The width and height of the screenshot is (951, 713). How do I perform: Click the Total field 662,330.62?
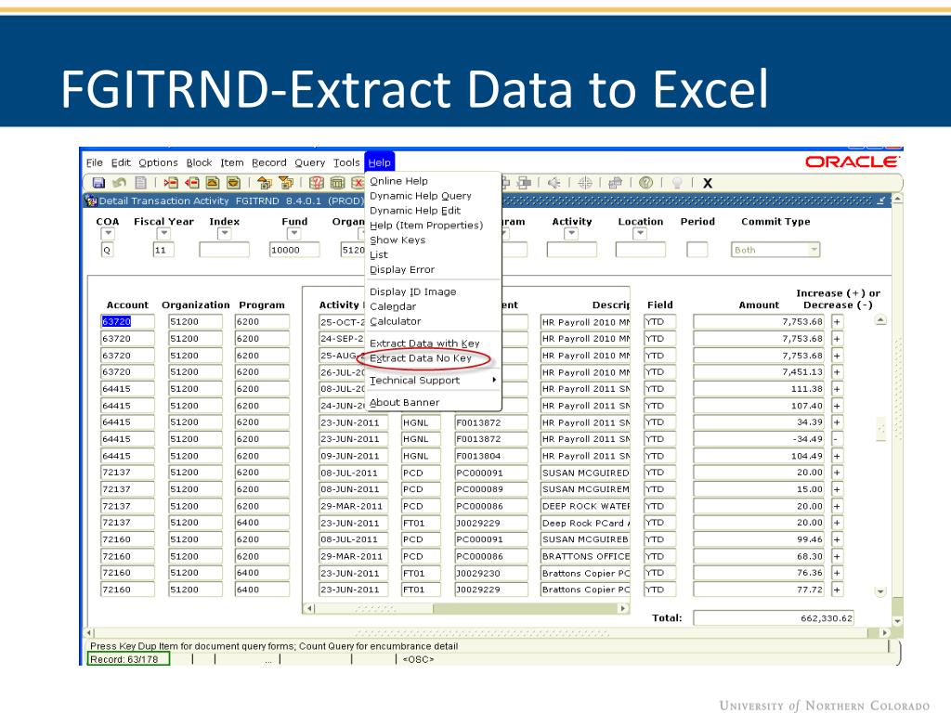tap(774, 617)
